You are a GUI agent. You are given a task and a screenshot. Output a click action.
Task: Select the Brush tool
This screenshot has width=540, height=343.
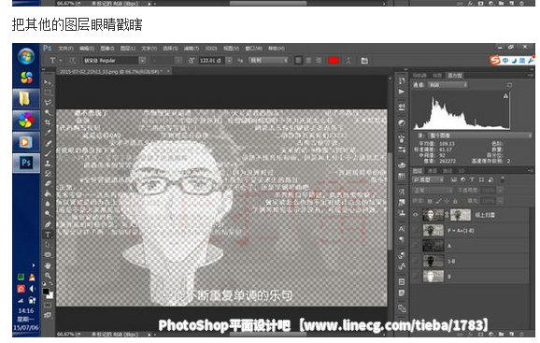[48, 152]
